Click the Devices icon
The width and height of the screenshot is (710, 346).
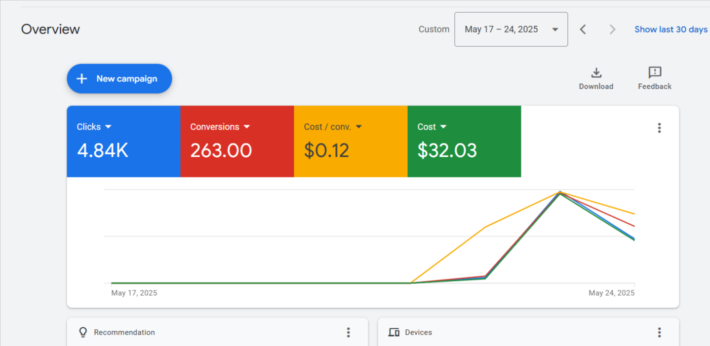tap(394, 332)
